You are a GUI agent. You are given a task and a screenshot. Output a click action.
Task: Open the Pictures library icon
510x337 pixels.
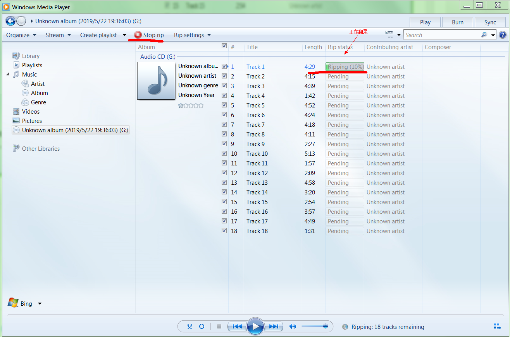click(x=16, y=121)
